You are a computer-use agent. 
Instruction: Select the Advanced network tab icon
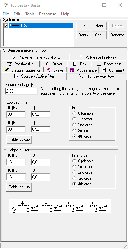point(81,57)
